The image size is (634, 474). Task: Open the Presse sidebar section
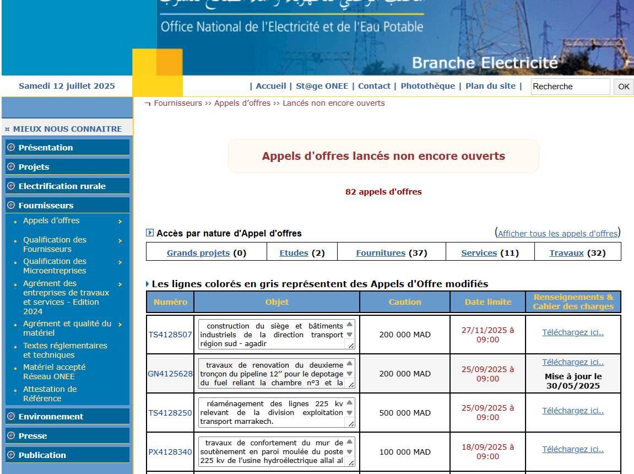(x=68, y=435)
